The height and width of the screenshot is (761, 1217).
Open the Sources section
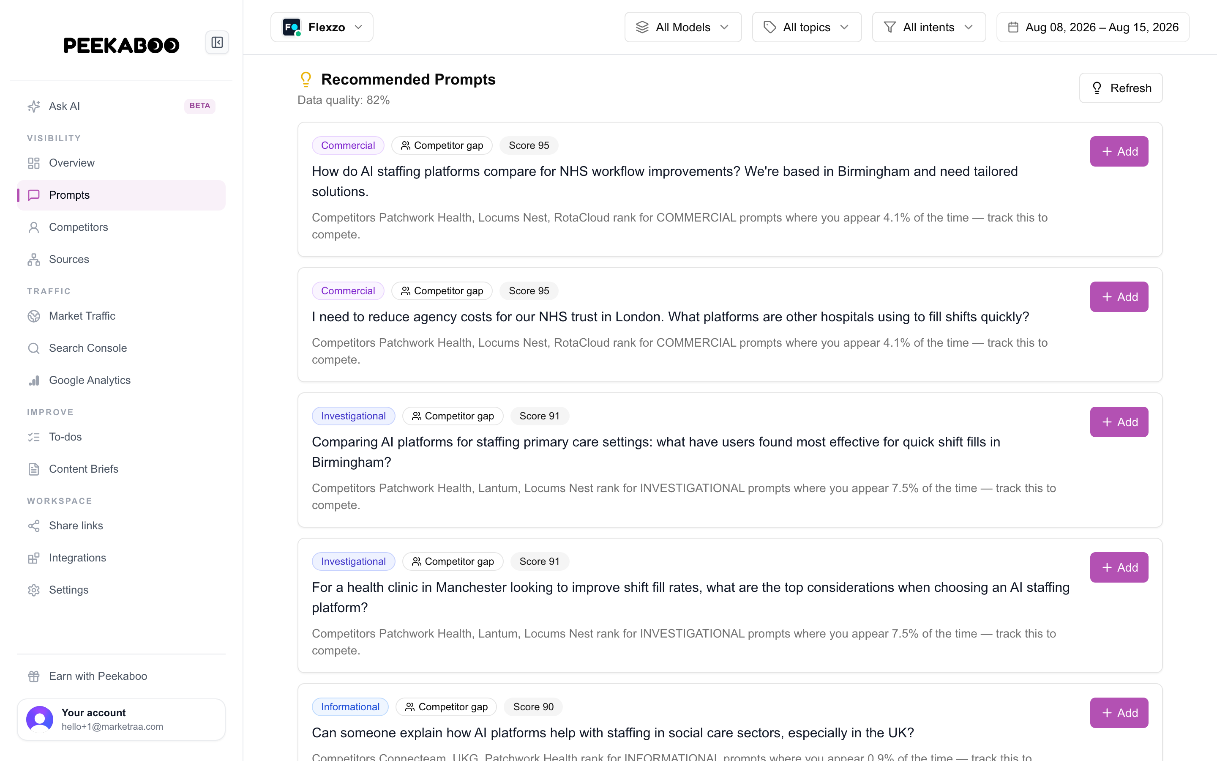pyautogui.click(x=121, y=260)
